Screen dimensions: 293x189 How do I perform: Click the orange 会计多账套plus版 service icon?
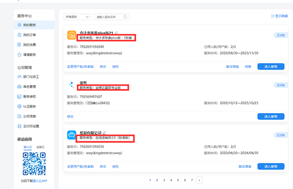(x=72, y=35)
